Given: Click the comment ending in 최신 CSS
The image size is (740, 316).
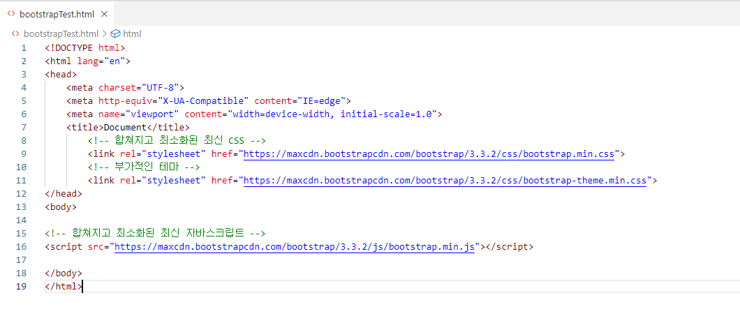Looking at the screenshot, I should pos(177,140).
